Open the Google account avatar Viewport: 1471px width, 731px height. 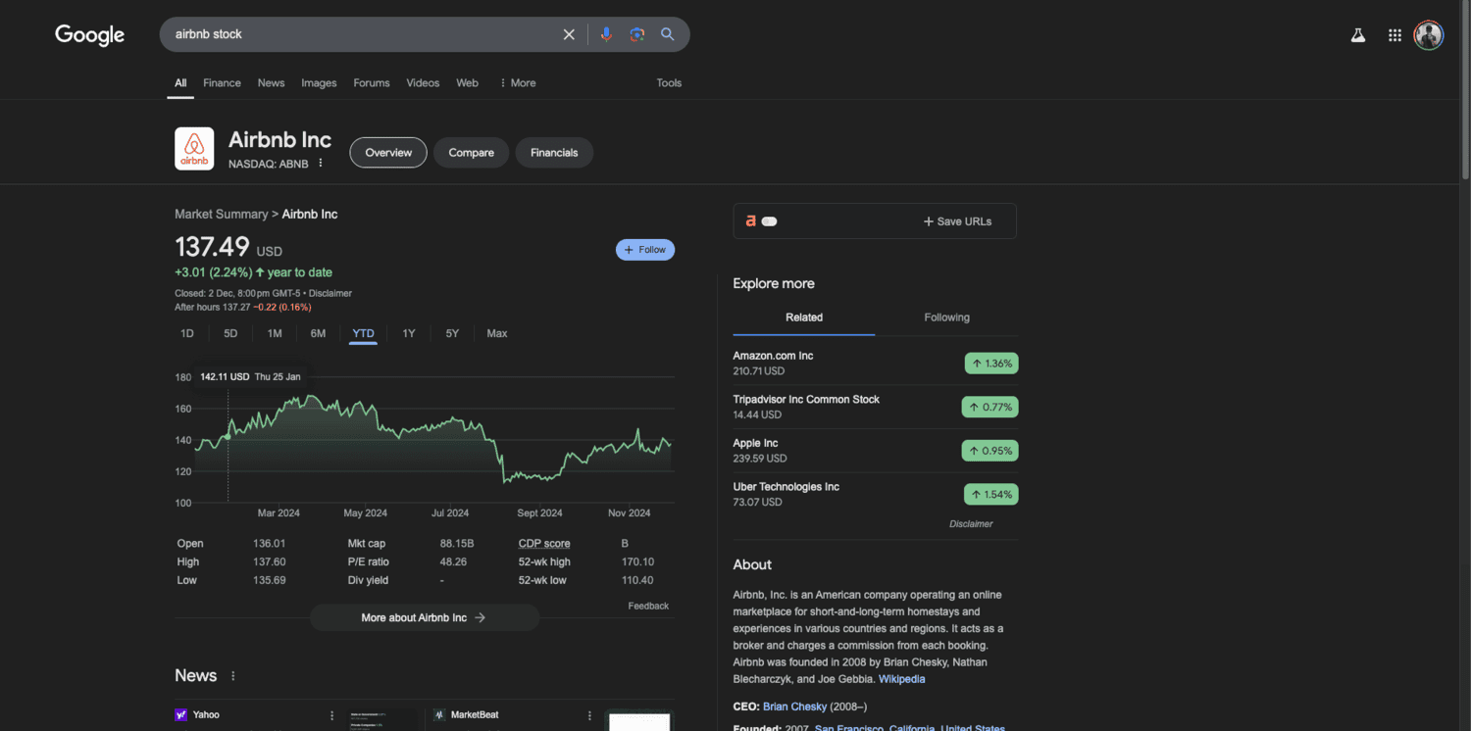coord(1429,35)
